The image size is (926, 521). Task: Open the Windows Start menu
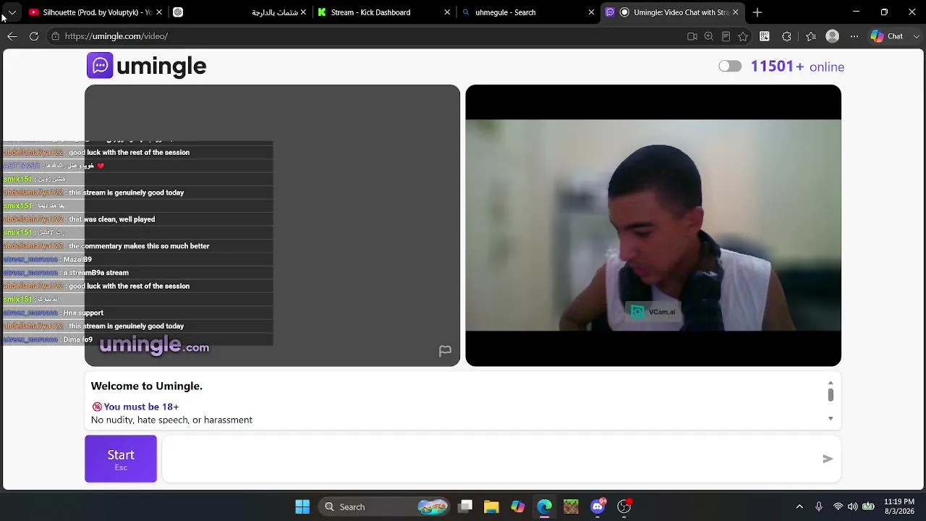[x=302, y=507]
